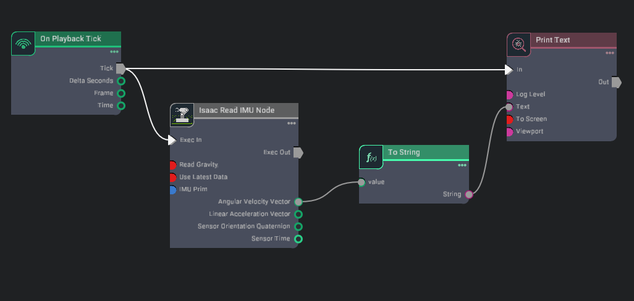Click the Exec In input arrow port
634x301 pixels.
(x=172, y=140)
